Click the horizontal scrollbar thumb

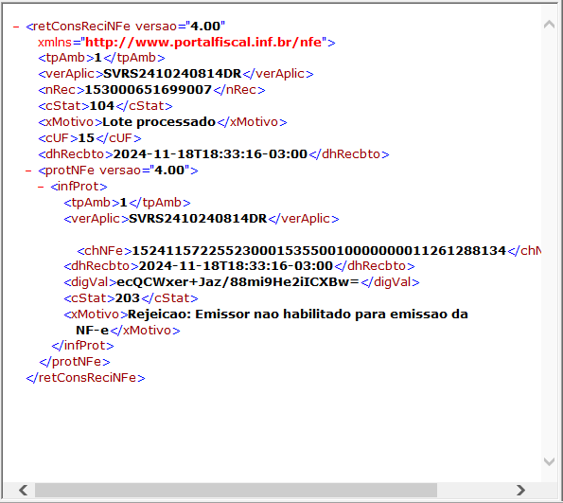(x=236, y=490)
